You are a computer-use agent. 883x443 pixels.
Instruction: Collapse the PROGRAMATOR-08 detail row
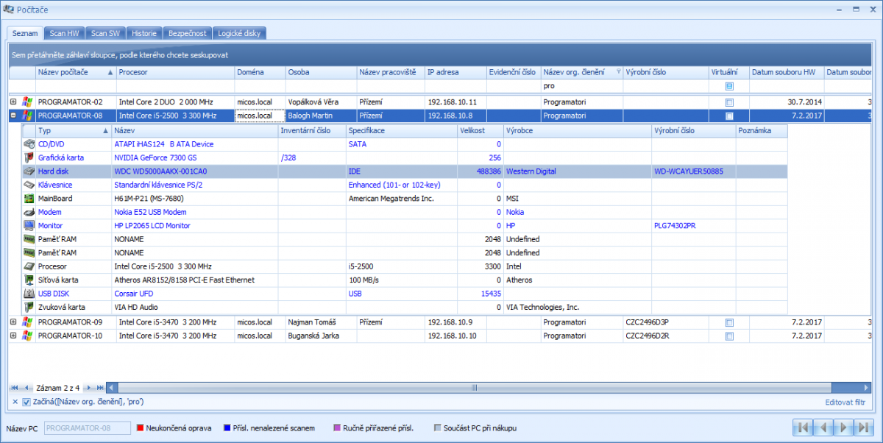[x=13, y=116]
